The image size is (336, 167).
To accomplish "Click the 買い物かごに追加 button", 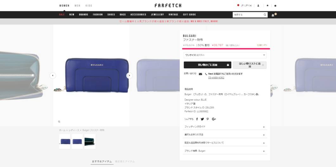I will point(207,65).
